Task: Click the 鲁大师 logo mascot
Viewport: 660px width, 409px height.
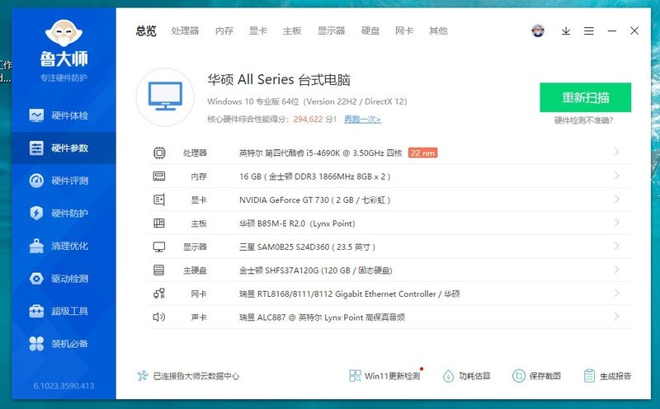Action: pos(64,33)
